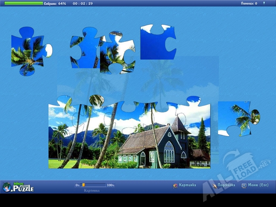This screenshot has height=207, width=276.
Task: Select the loose piece right of the puzzle
Action: click(237, 117)
